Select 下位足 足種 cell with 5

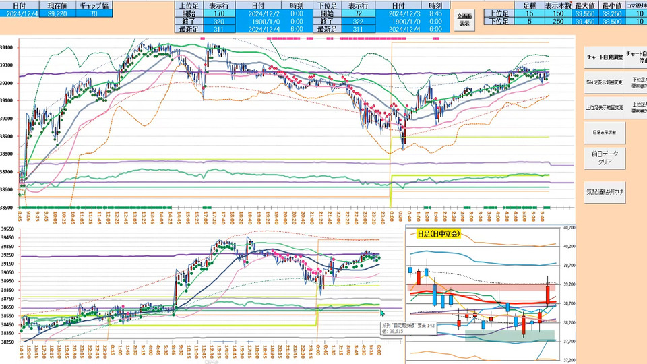pyautogui.click(x=530, y=22)
